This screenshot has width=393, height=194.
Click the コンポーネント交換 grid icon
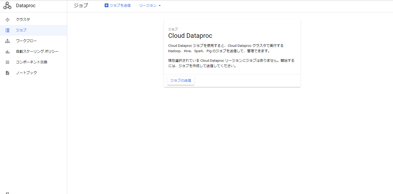click(7, 62)
